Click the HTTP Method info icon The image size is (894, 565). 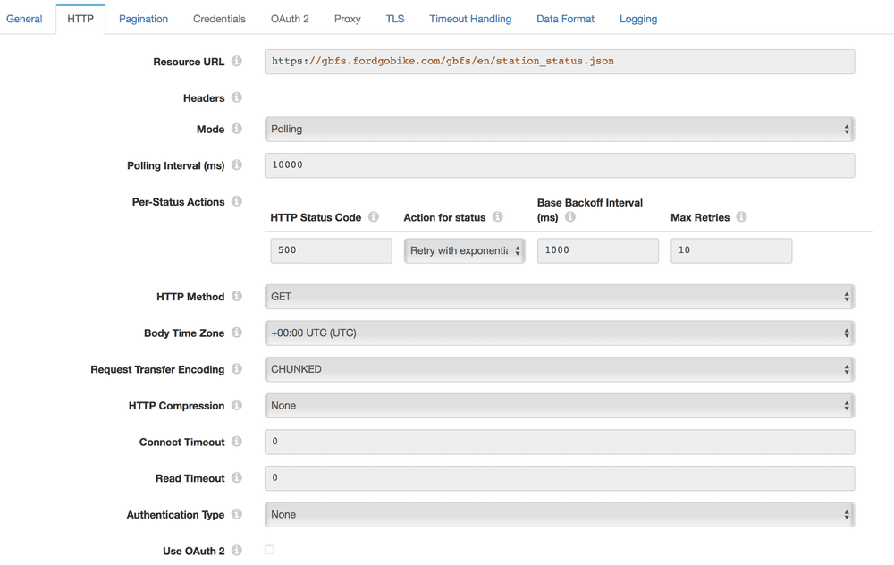tap(237, 297)
